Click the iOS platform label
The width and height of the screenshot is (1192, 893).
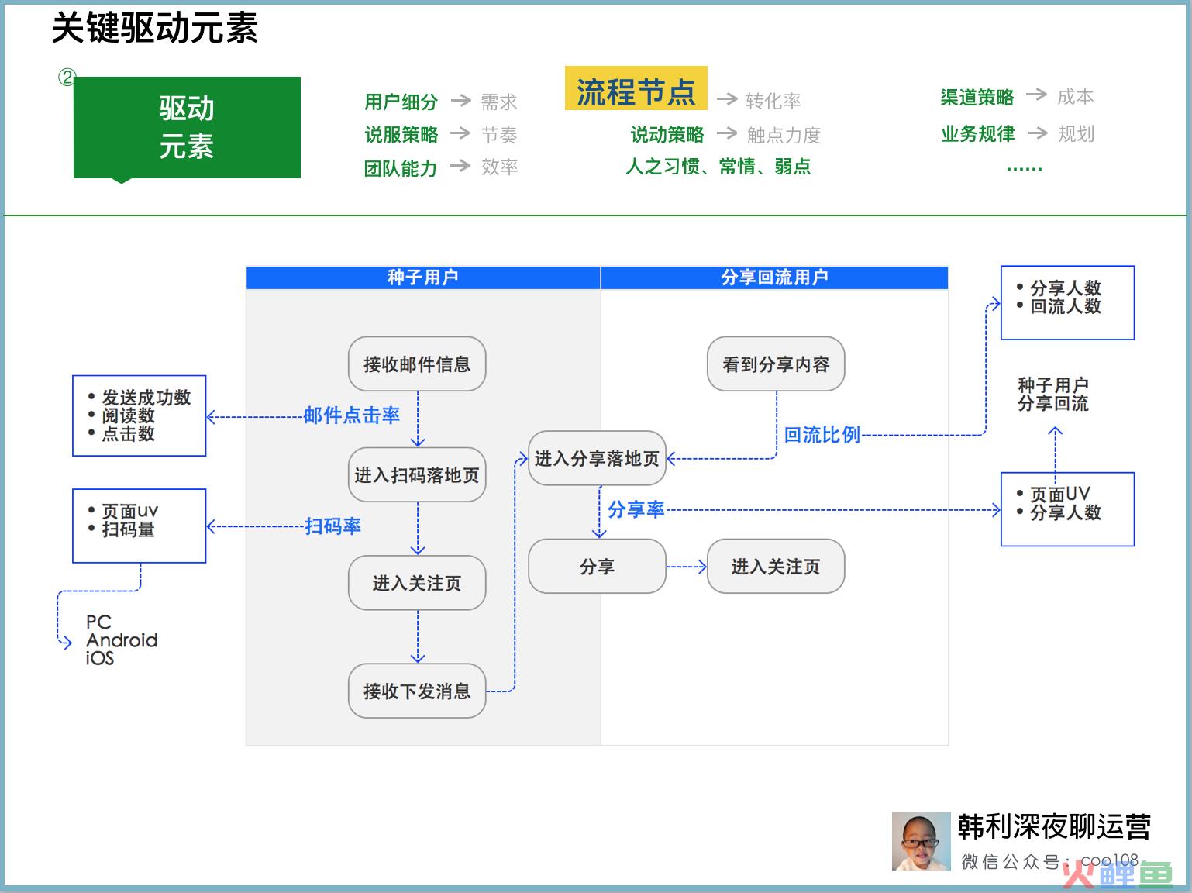point(100,658)
